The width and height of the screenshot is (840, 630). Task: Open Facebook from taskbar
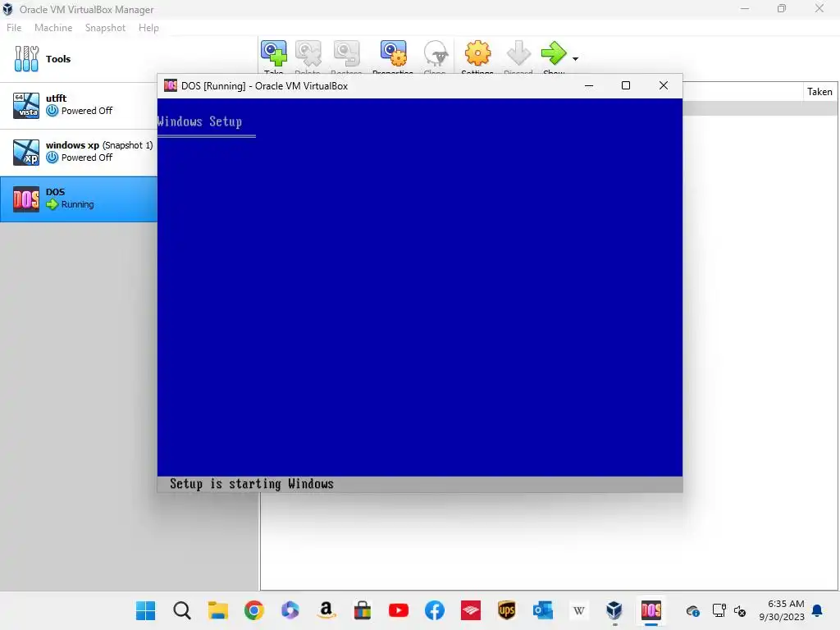pos(435,610)
